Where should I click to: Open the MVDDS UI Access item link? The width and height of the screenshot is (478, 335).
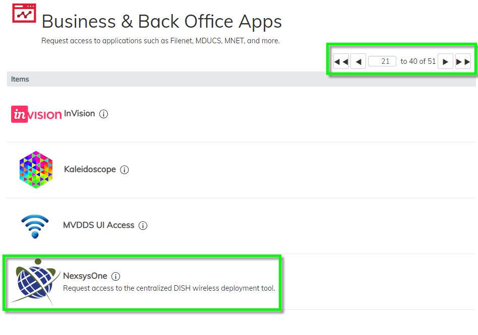98,225
